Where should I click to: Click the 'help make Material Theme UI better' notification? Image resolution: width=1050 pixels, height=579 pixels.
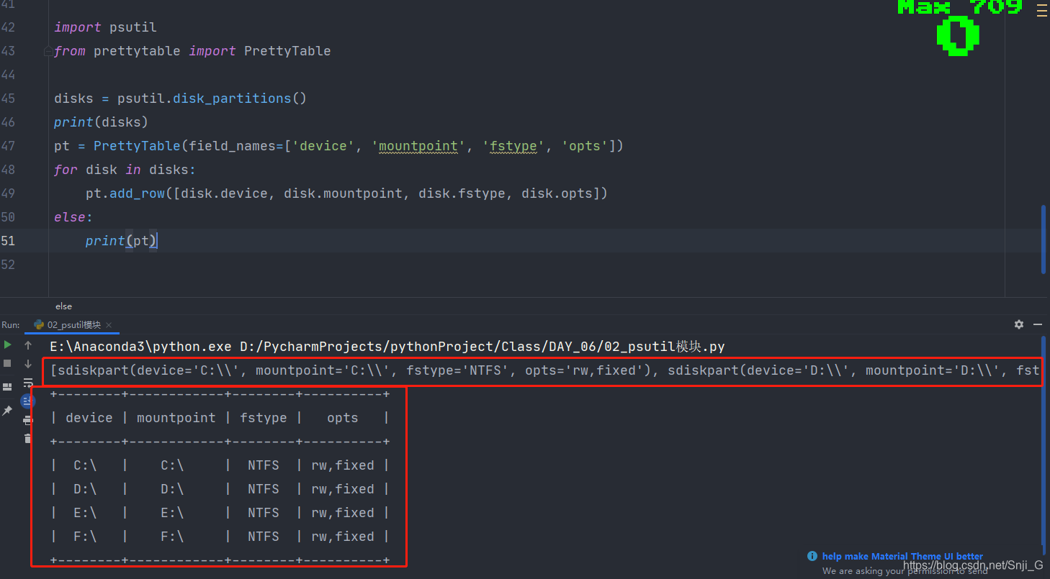(x=902, y=556)
